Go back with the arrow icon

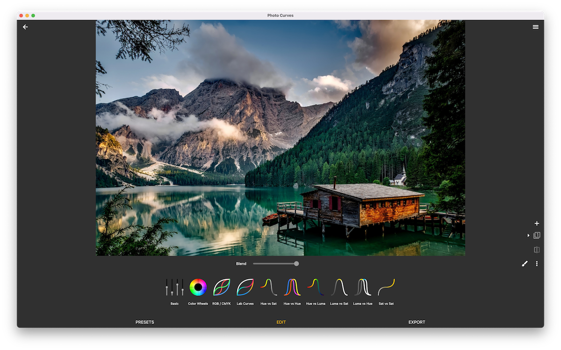[25, 27]
